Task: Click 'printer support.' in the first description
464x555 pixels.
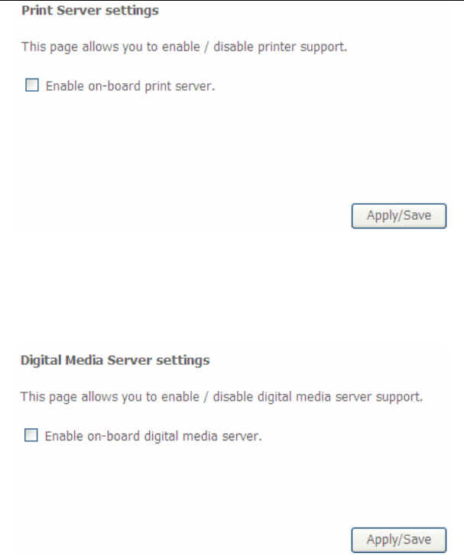Action: [303, 47]
